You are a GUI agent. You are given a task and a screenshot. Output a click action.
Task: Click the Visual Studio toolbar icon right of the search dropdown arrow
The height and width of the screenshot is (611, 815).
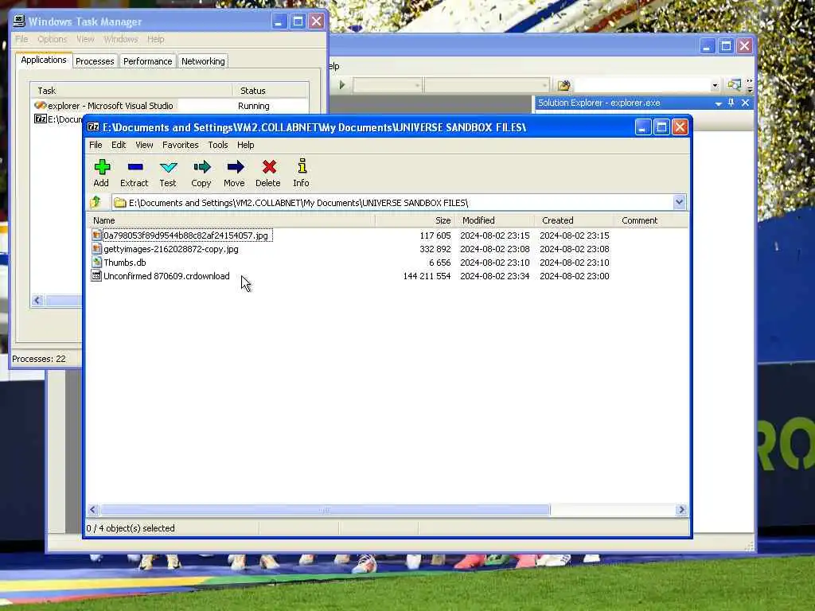(735, 84)
